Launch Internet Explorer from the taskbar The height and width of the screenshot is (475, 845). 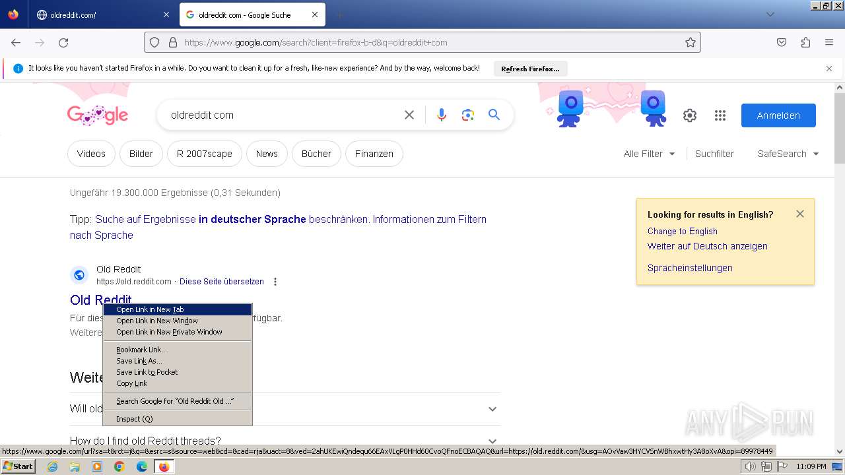53,466
